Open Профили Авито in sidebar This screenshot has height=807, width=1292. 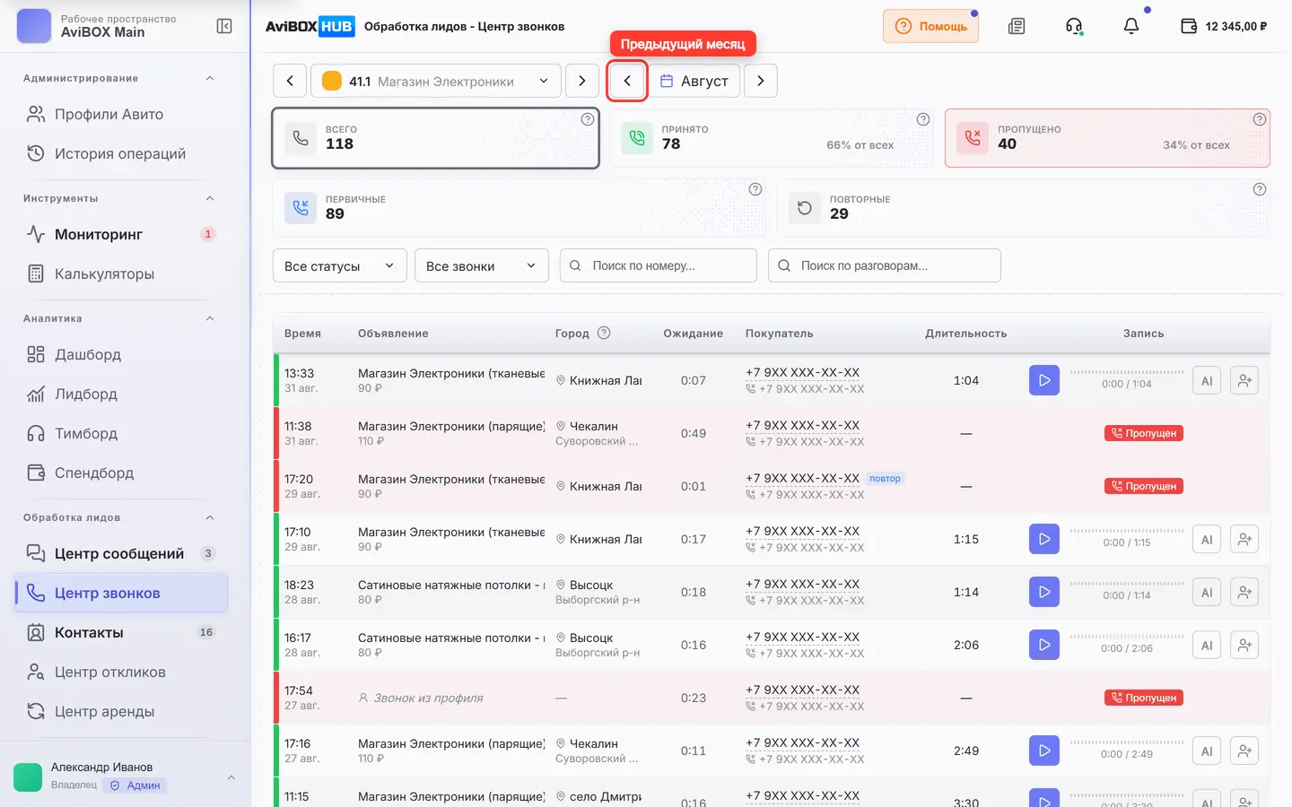tap(120, 114)
